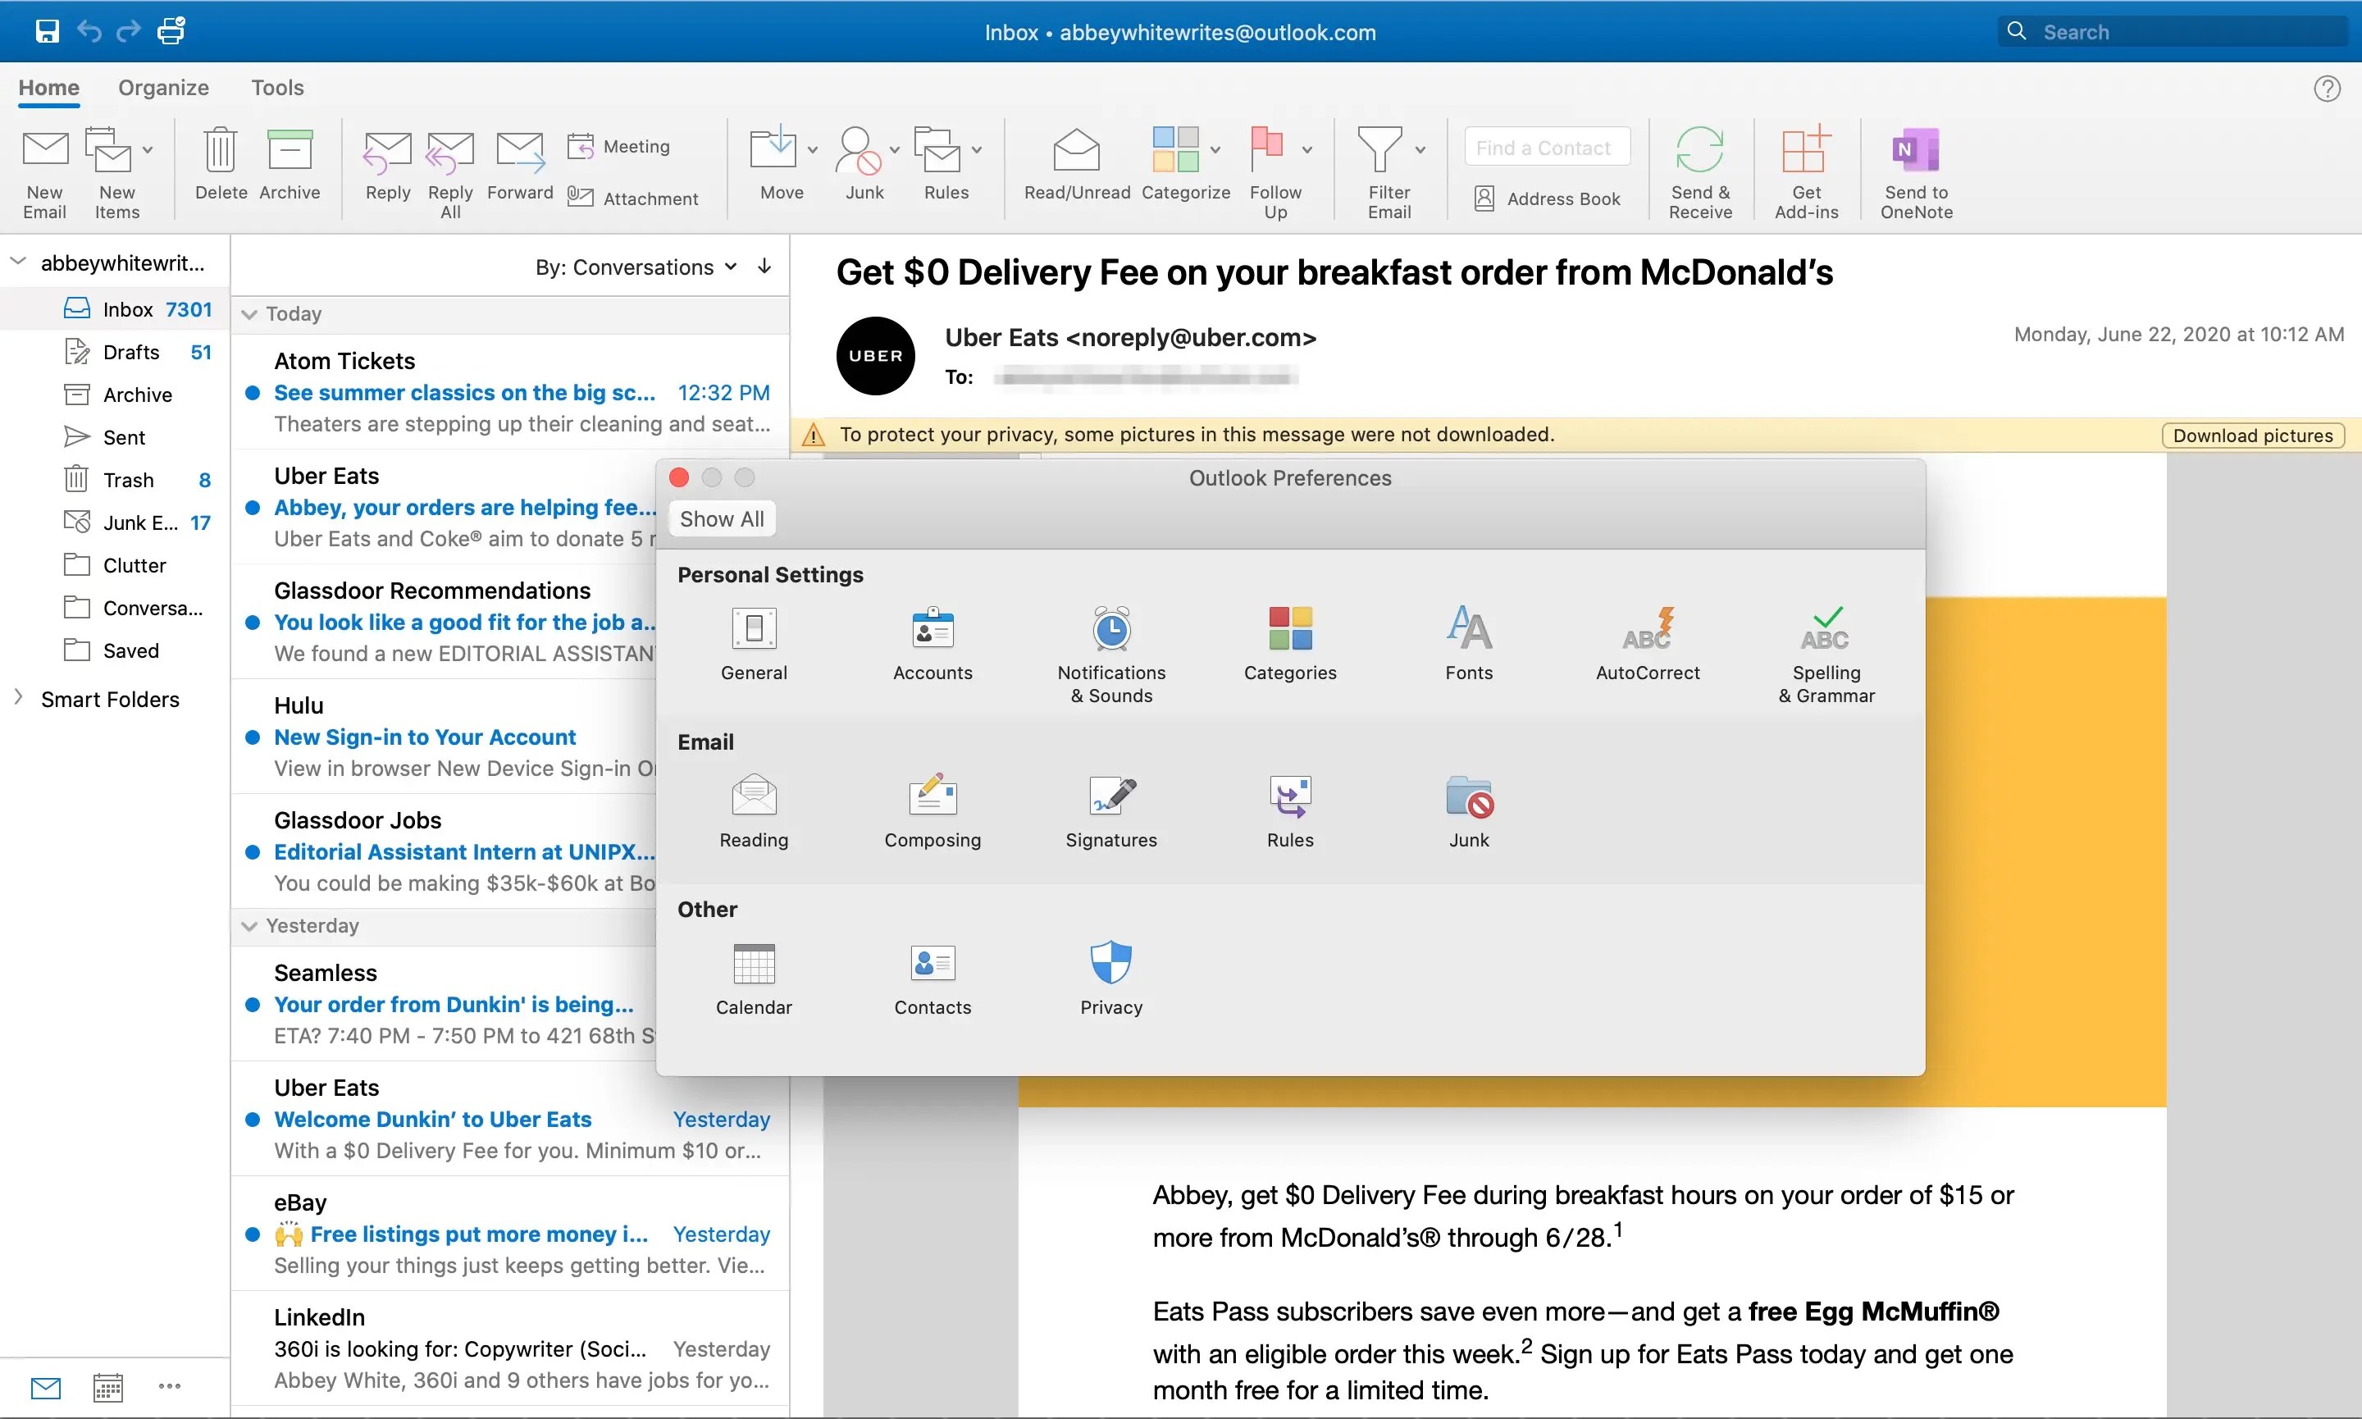Open By: Conversations sort dropdown

(x=636, y=267)
